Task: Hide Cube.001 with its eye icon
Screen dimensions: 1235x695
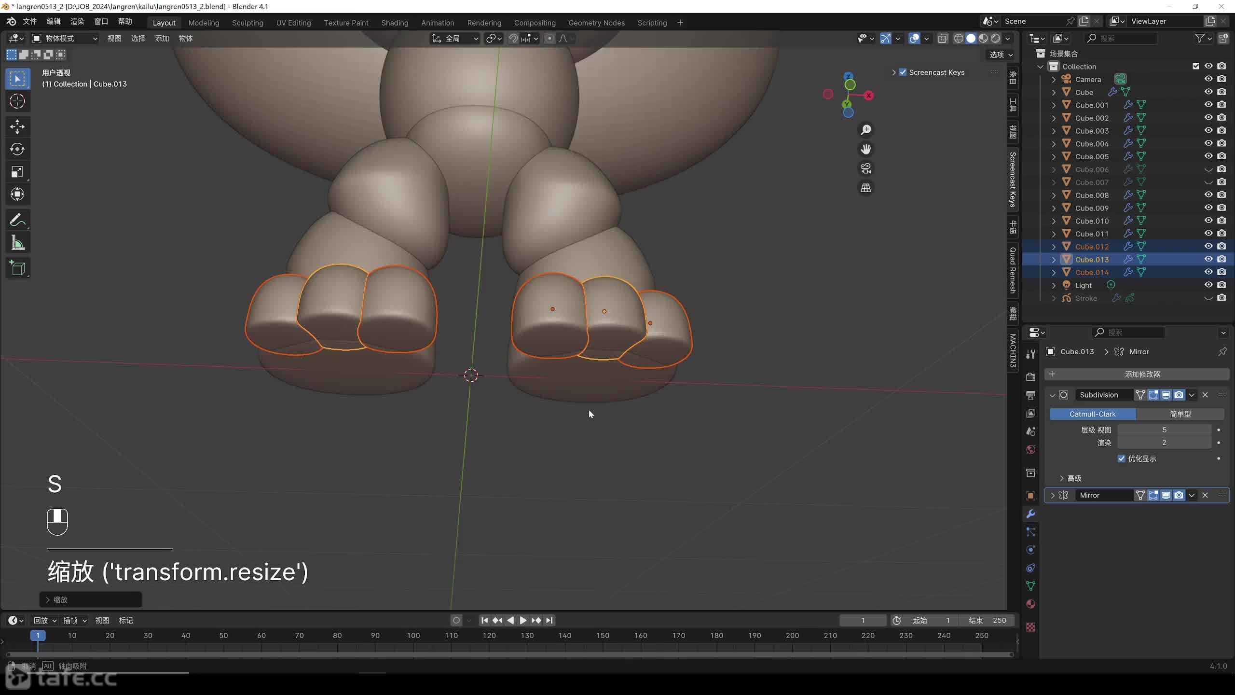Action: click(1208, 105)
